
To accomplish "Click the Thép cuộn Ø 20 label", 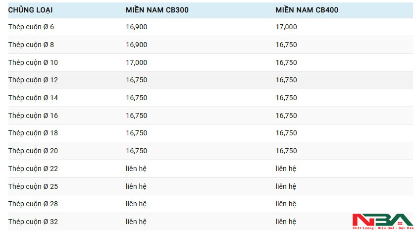I will click(33, 151).
